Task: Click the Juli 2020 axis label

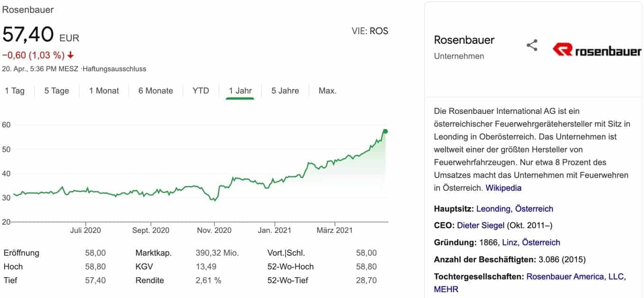Action: 86,231
